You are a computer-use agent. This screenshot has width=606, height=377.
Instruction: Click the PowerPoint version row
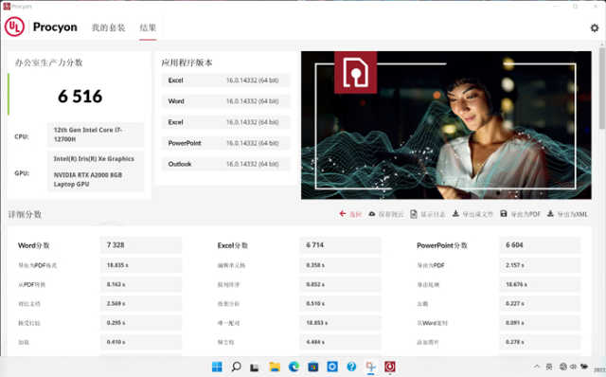[x=225, y=143]
